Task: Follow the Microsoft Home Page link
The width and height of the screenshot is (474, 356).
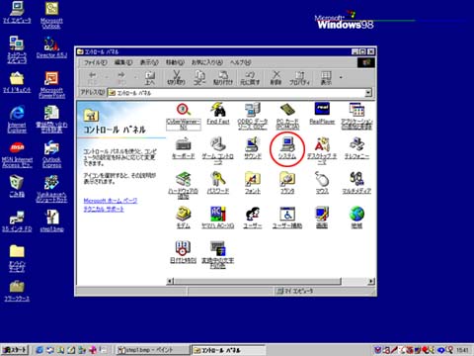Action: click(111, 201)
